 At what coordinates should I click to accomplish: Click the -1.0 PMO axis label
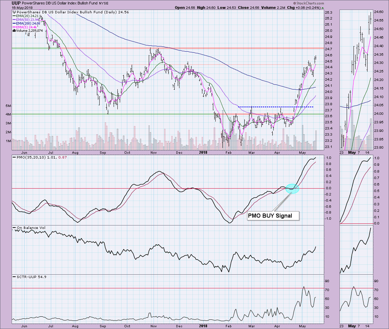pos(328,219)
